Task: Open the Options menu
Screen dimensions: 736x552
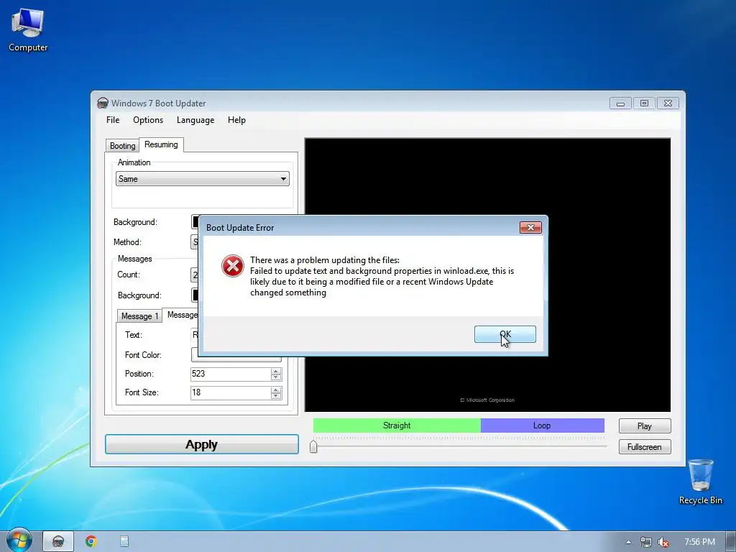Action: pos(148,120)
